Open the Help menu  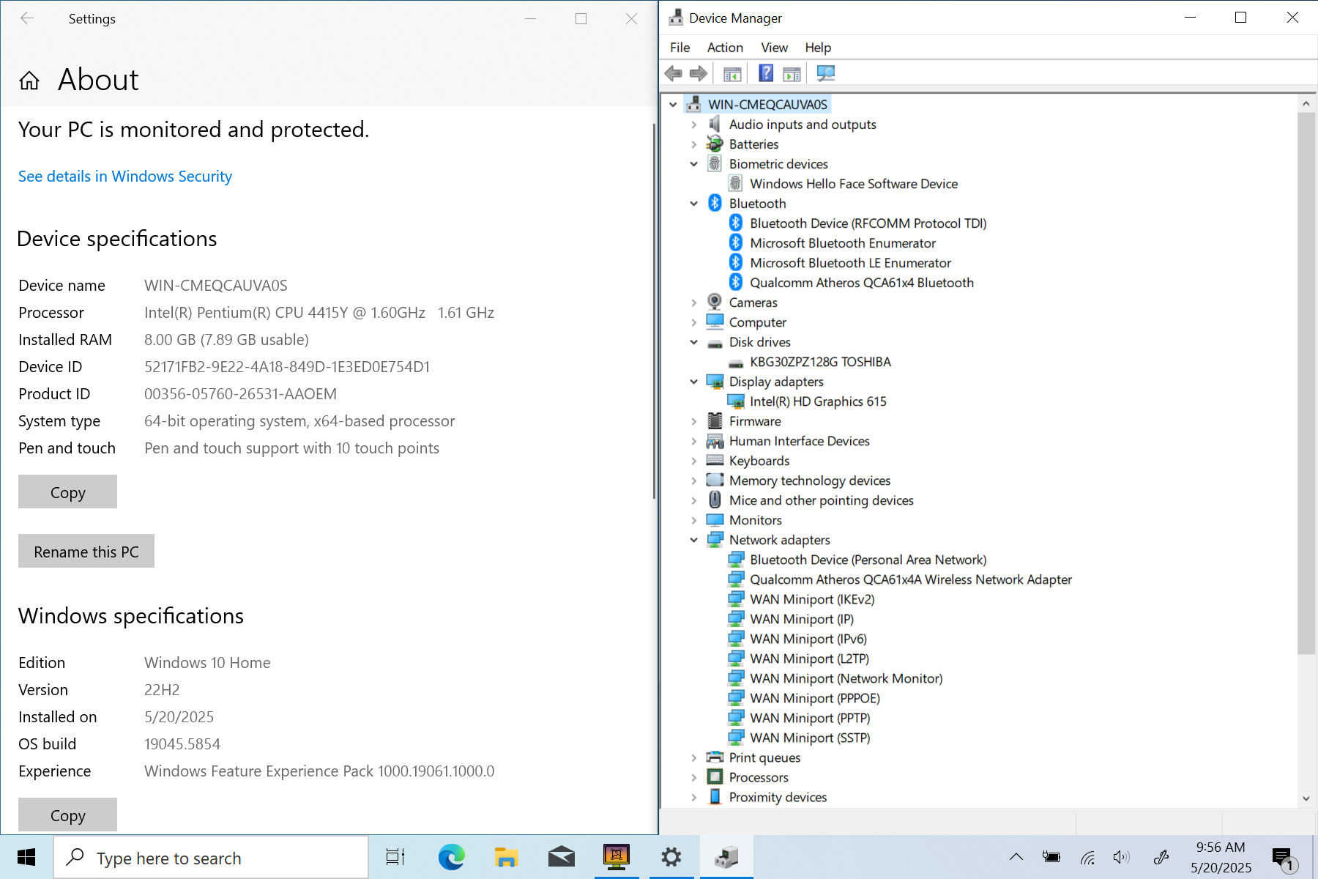point(818,48)
